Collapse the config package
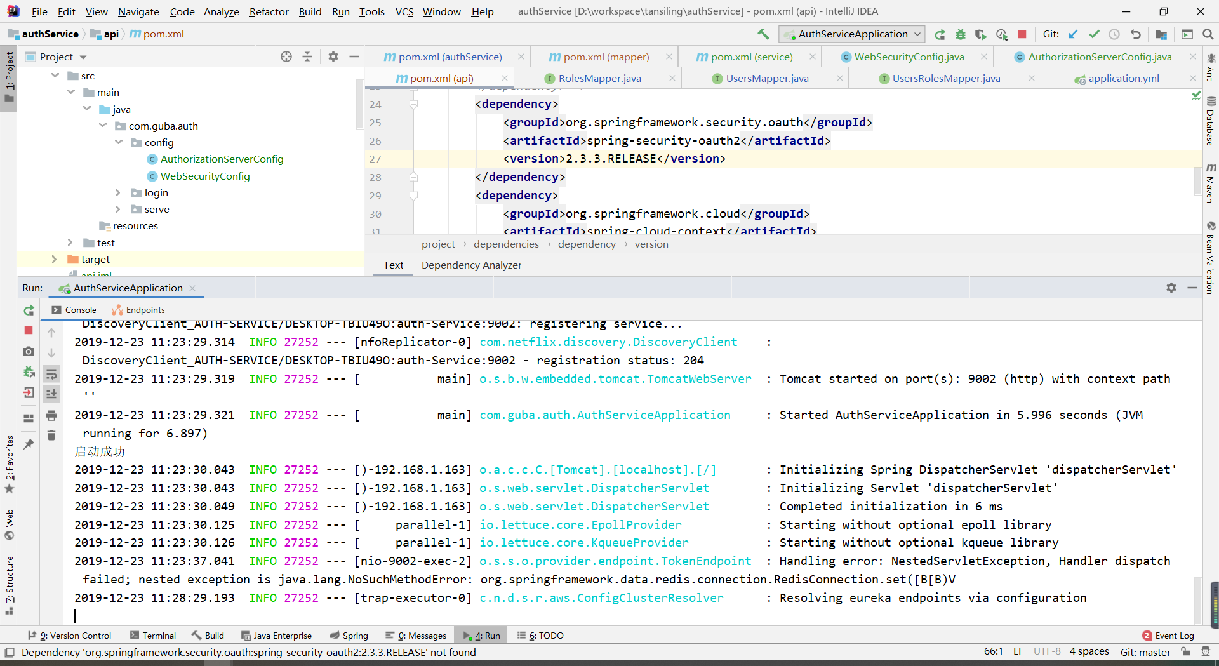Viewport: 1219px width, 666px height. [x=119, y=142]
